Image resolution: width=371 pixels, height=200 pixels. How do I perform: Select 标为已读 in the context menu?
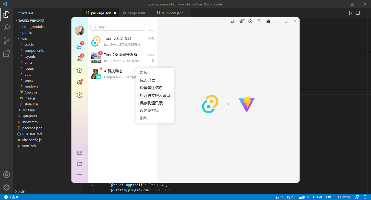pyautogui.click(x=155, y=80)
